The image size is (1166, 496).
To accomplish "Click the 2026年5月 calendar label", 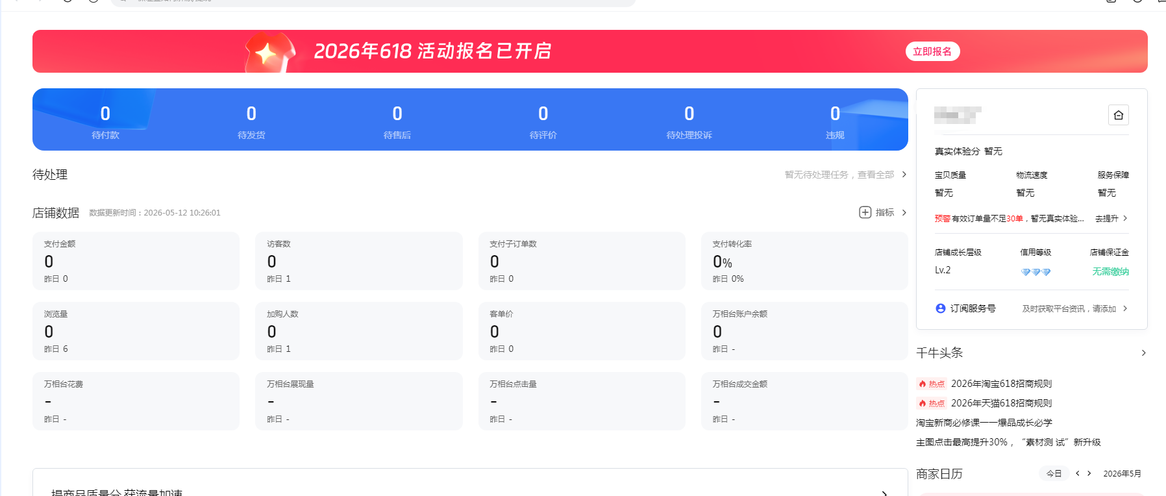I will coord(1122,474).
